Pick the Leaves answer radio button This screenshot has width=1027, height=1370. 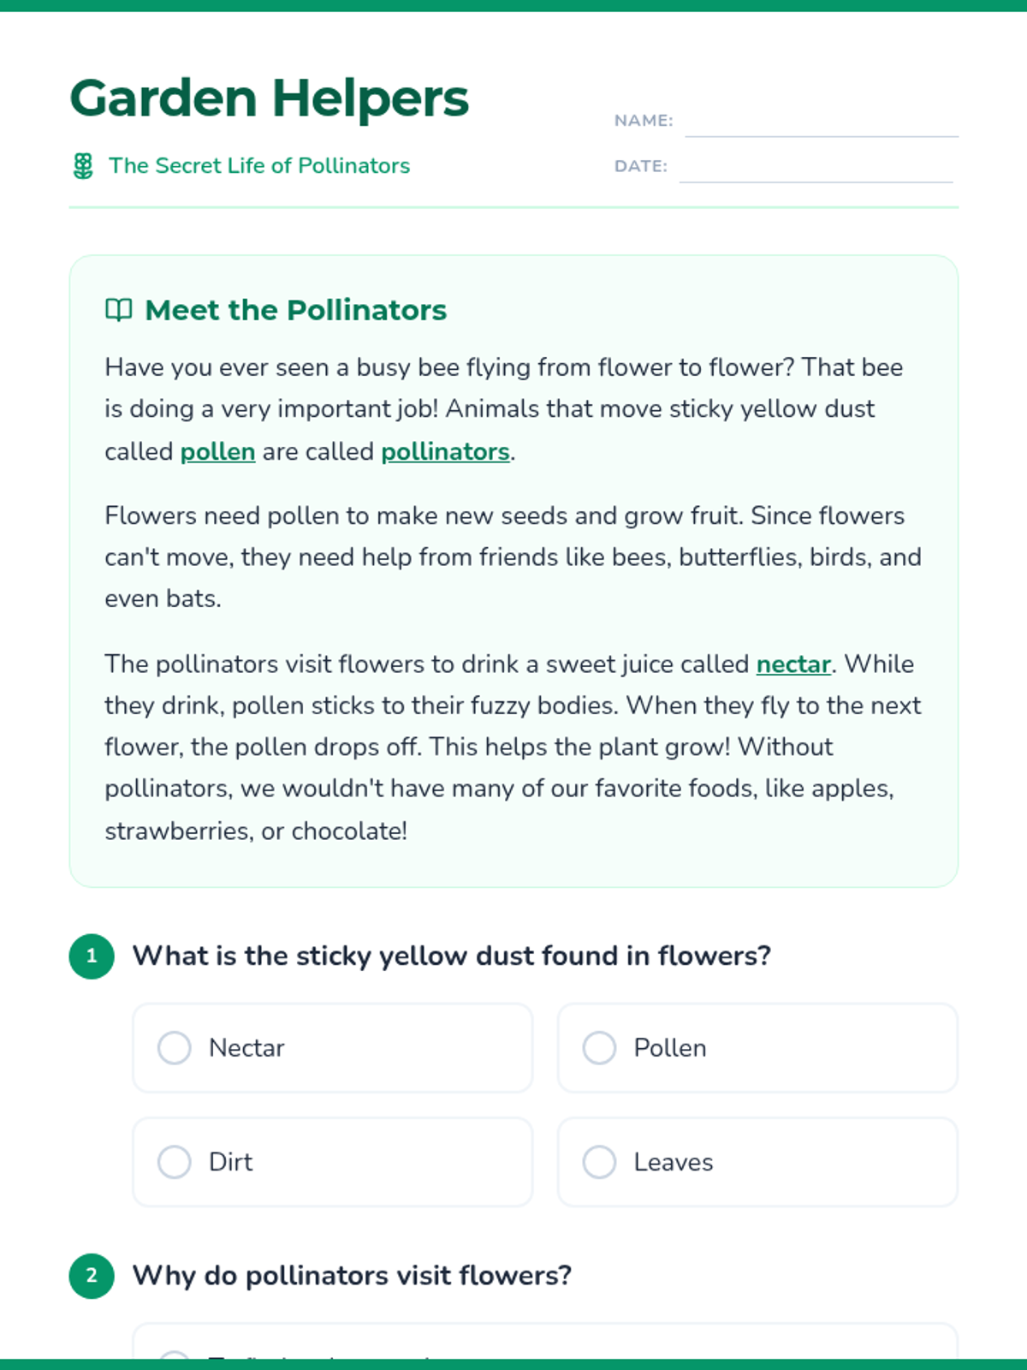[599, 1162]
